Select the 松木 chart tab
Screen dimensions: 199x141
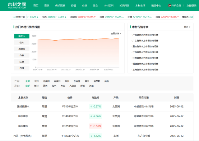pos(22,42)
